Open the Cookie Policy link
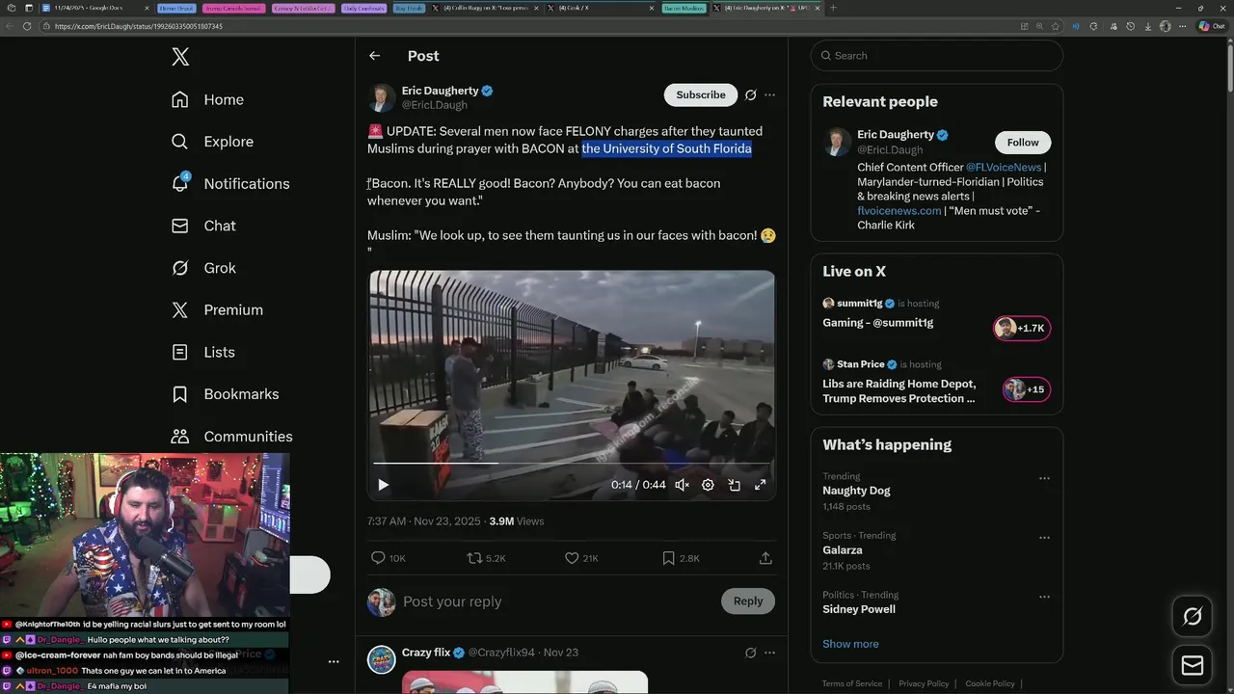 [990, 683]
